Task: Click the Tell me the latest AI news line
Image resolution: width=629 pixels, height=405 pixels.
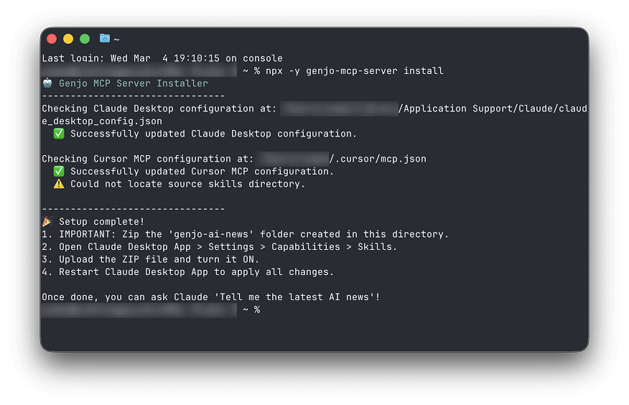Action: [x=210, y=297]
